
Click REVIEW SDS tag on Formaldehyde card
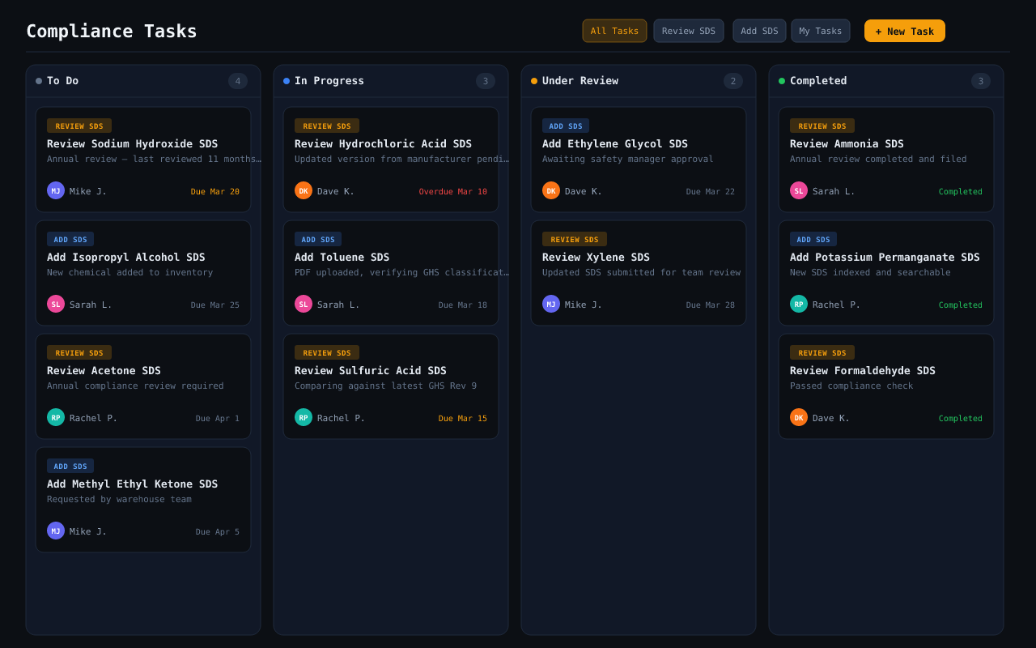tap(822, 352)
